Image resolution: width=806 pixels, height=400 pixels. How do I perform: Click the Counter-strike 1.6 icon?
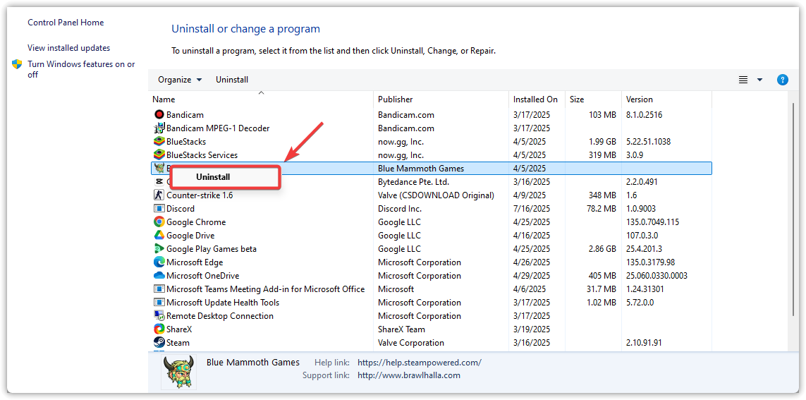tap(159, 195)
